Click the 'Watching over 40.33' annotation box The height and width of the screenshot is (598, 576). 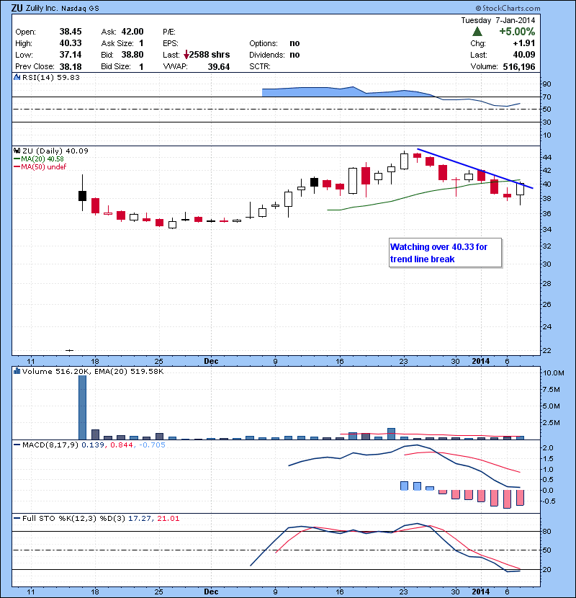[445, 253]
